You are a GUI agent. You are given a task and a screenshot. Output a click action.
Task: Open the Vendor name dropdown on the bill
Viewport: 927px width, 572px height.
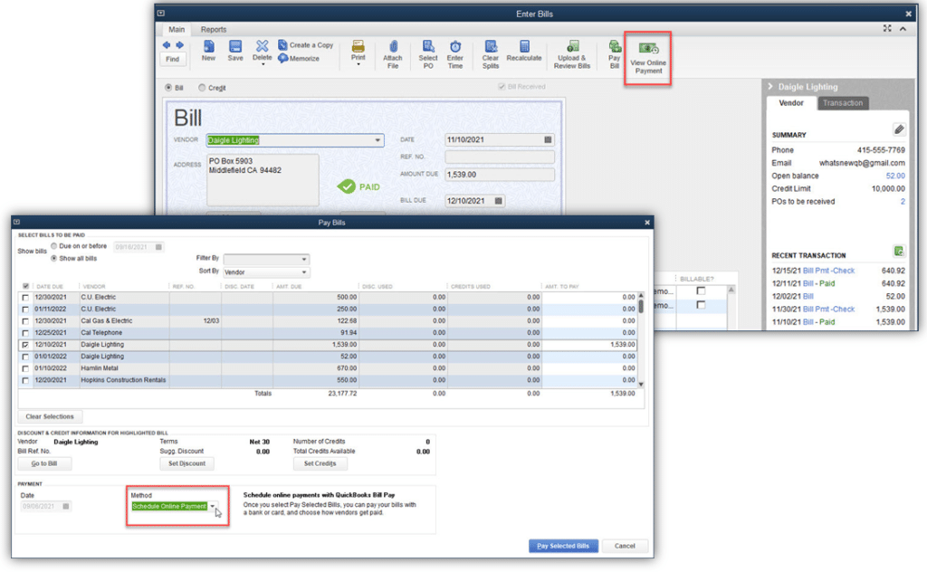click(377, 140)
